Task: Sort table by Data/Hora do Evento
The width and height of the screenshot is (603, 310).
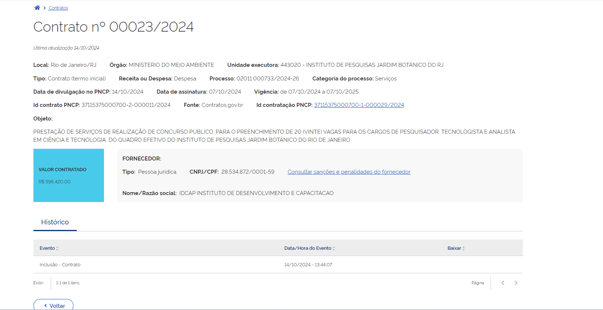Action: coord(309,248)
